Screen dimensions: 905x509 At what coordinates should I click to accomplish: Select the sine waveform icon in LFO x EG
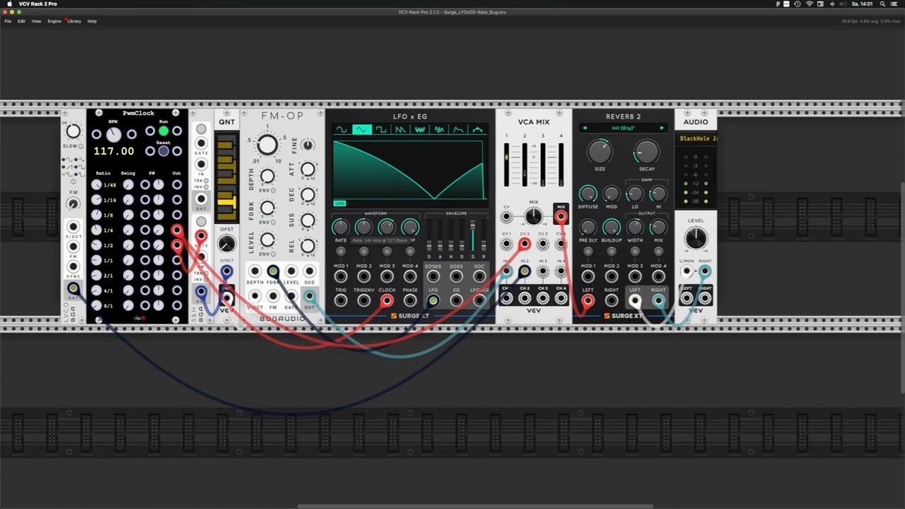[342, 129]
